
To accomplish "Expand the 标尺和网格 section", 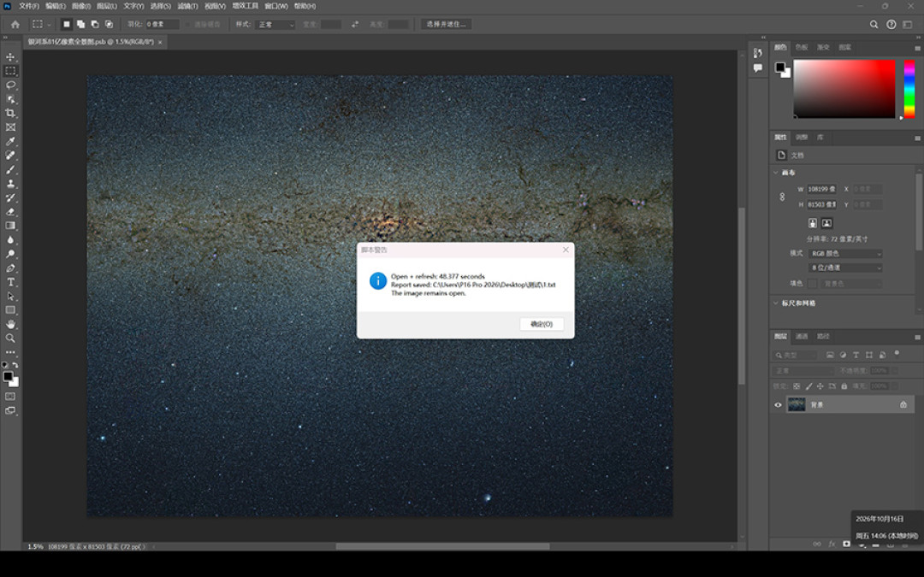I will coord(775,303).
